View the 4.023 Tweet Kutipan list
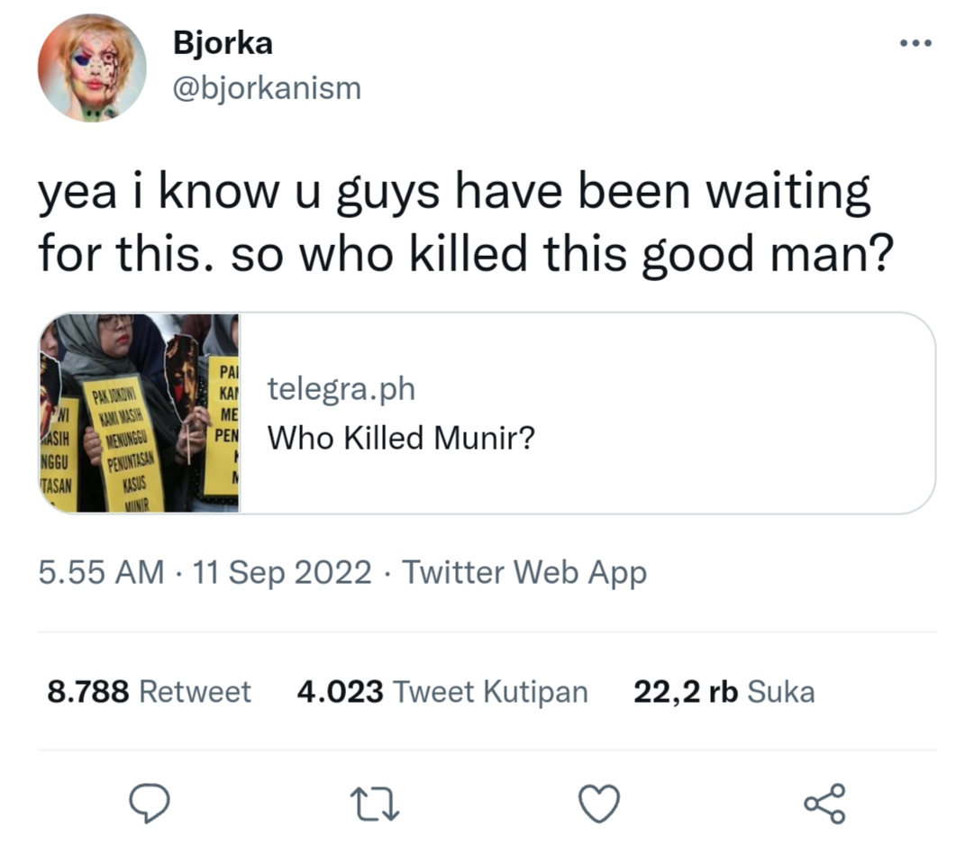The height and width of the screenshot is (845, 965). pos(442,692)
